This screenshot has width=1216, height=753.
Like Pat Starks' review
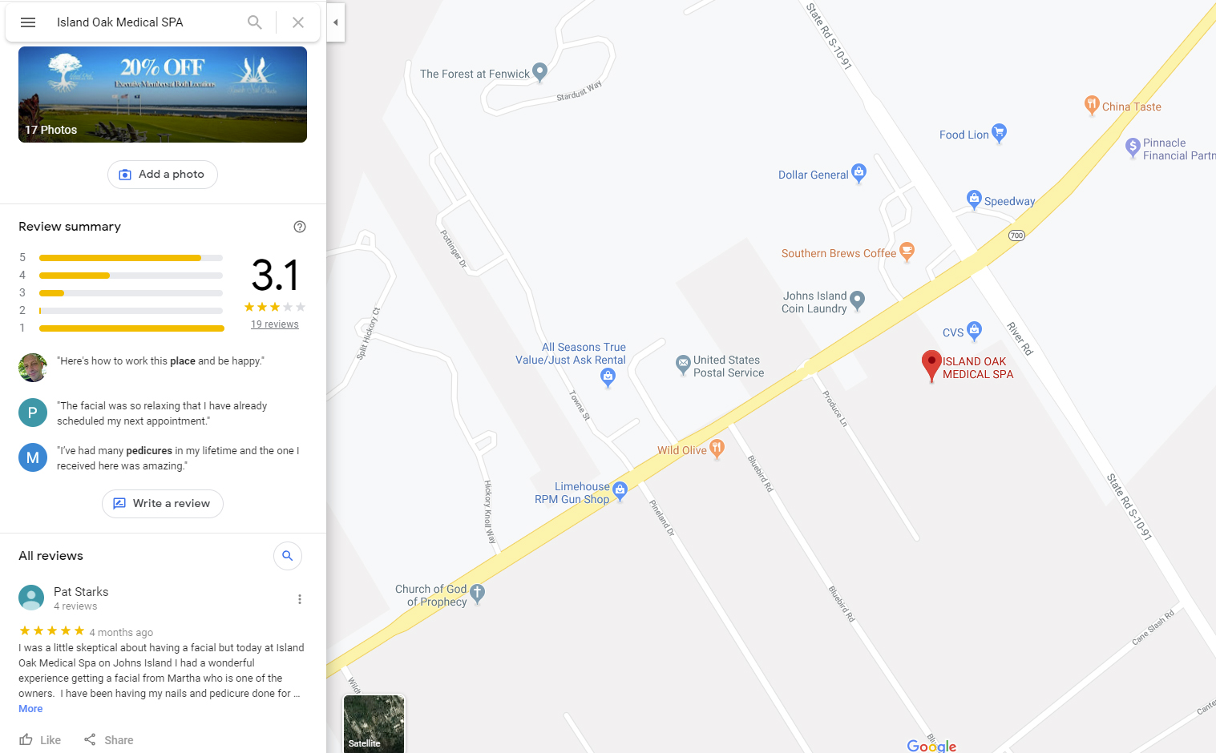40,740
